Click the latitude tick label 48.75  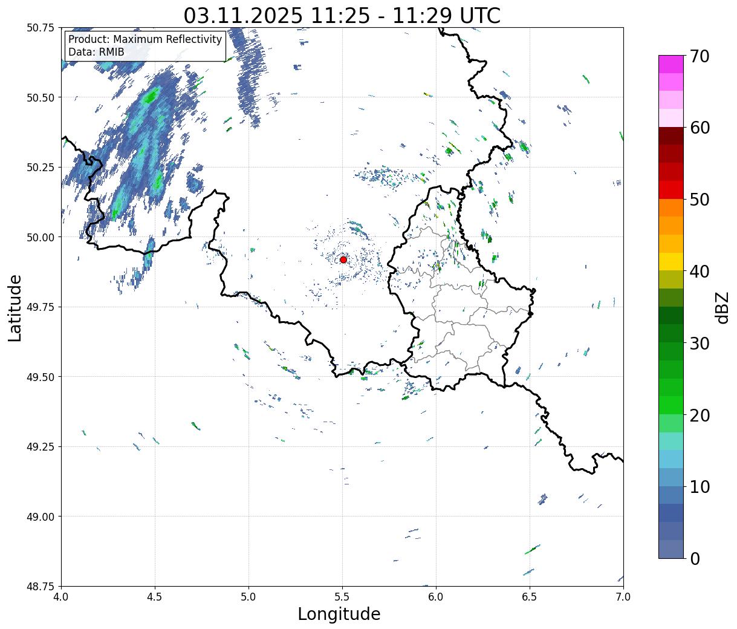(x=41, y=587)
